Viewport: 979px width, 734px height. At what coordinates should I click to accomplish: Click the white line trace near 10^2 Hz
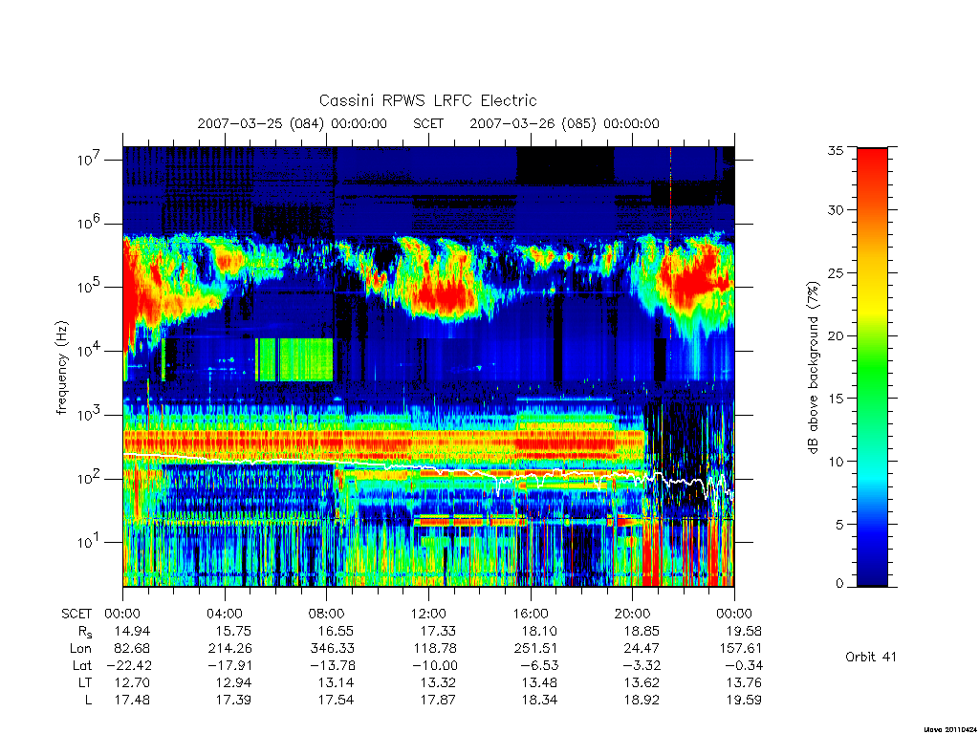tap(428, 468)
